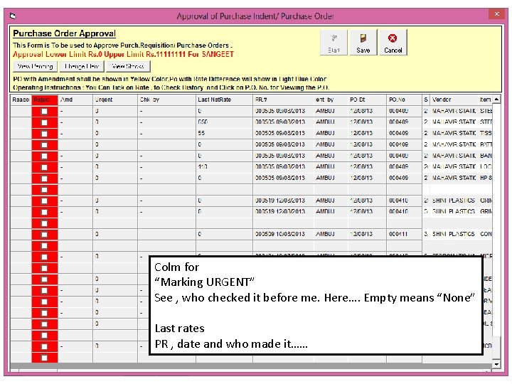Click the Vendor column header
Viewport: 512px width, 384px height.
click(454, 100)
